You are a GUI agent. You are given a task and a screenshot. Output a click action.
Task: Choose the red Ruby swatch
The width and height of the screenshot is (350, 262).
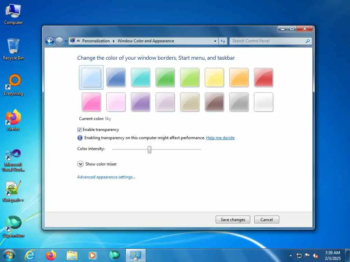[x=264, y=77]
